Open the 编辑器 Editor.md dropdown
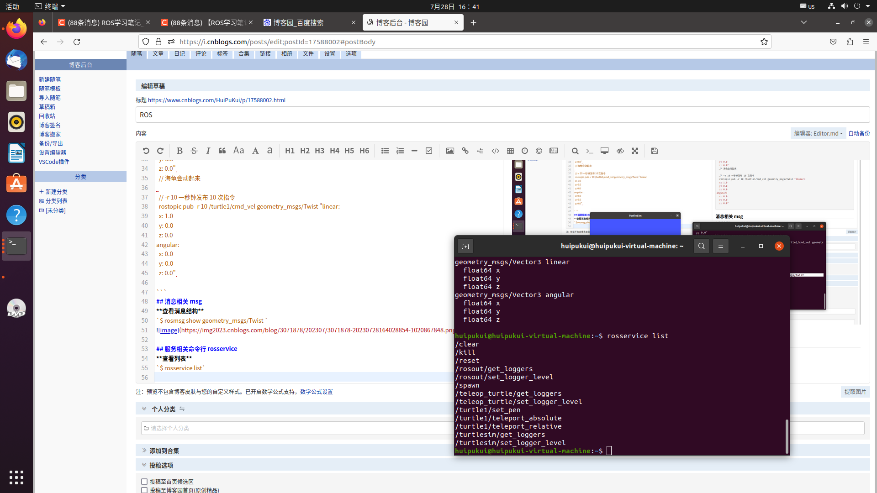The width and height of the screenshot is (877, 493). pyautogui.click(x=818, y=133)
